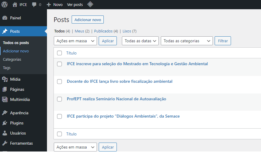The height and width of the screenshot is (164, 261).
Task: Filter posts by Meus (2)
Action: 82,31
